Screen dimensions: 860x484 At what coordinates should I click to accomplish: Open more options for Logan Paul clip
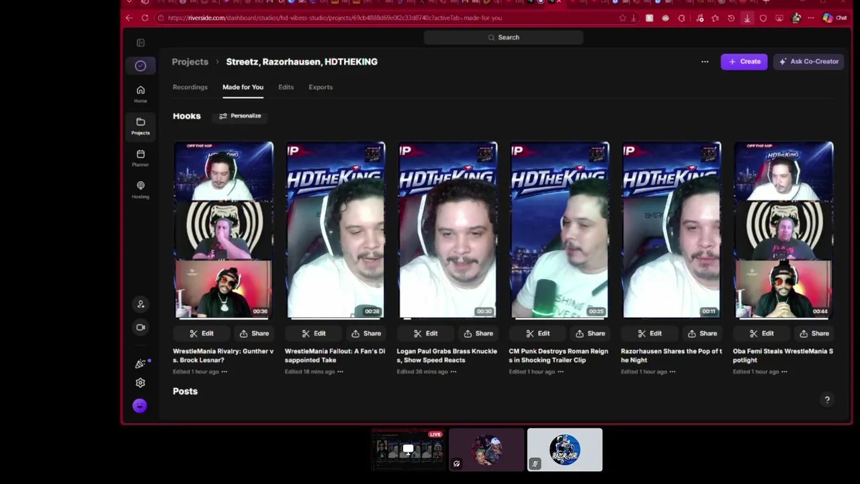(454, 372)
